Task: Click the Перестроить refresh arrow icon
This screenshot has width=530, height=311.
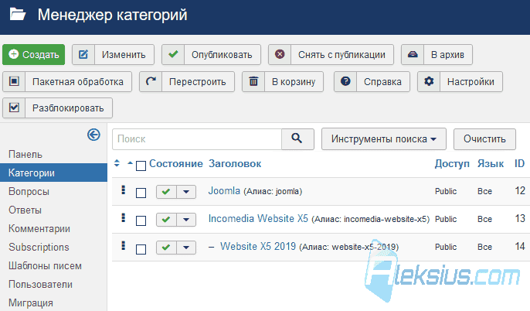Action: [151, 81]
